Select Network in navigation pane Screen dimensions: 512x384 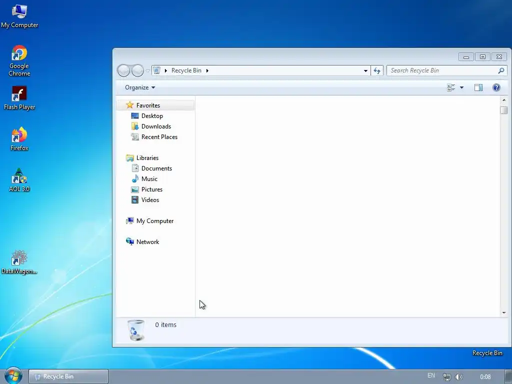click(x=147, y=242)
